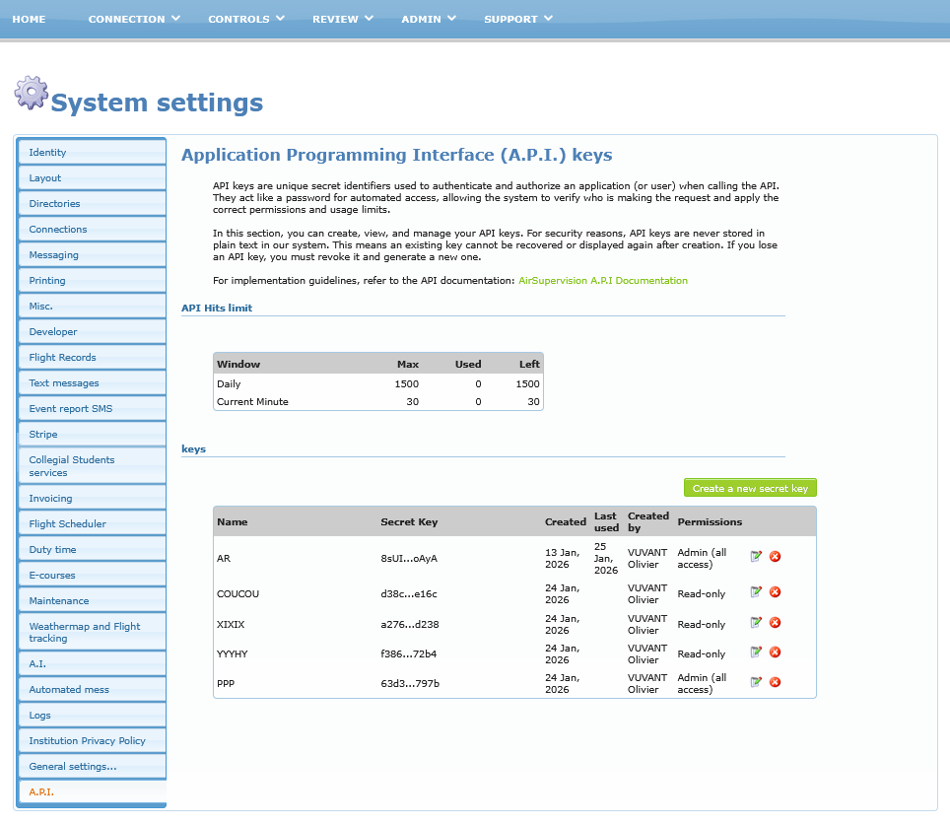This screenshot has width=950, height=824.
Task: Expand the Review menu
Action: tap(343, 19)
